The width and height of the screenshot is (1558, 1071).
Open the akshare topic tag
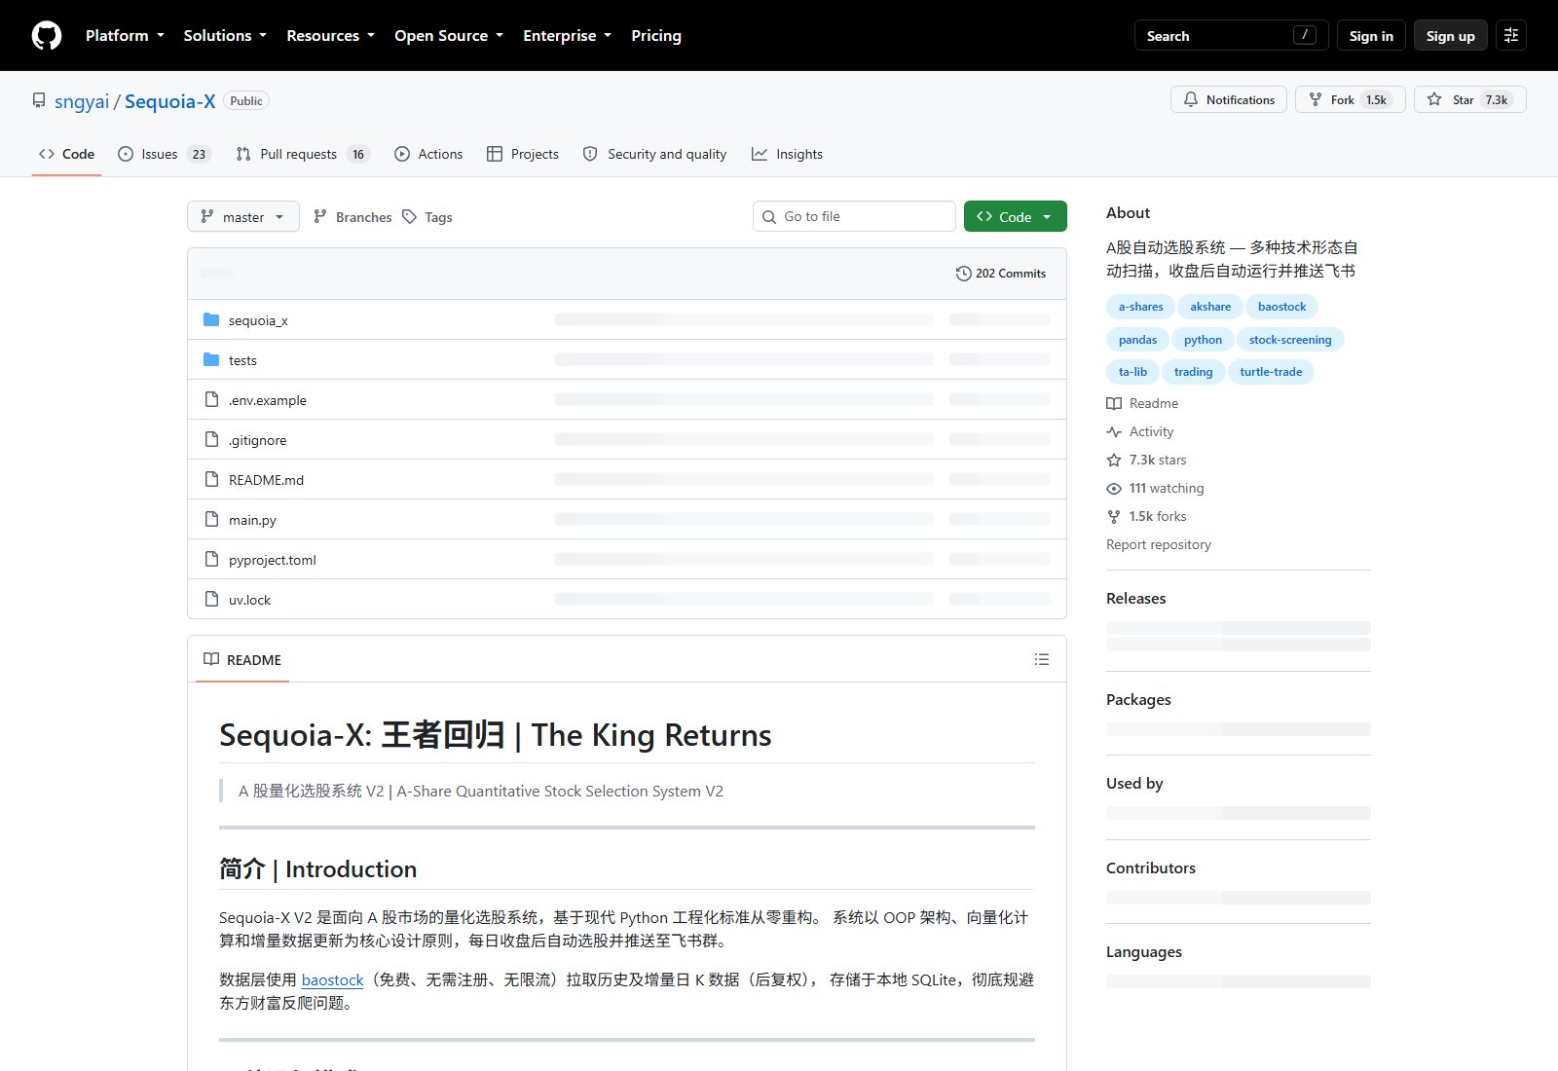(x=1210, y=307)
